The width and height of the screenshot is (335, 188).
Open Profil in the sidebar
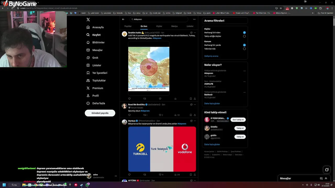(x=93, y=96)
